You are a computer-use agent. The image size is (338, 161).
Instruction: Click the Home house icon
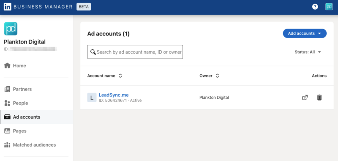(x=7, y=65)
